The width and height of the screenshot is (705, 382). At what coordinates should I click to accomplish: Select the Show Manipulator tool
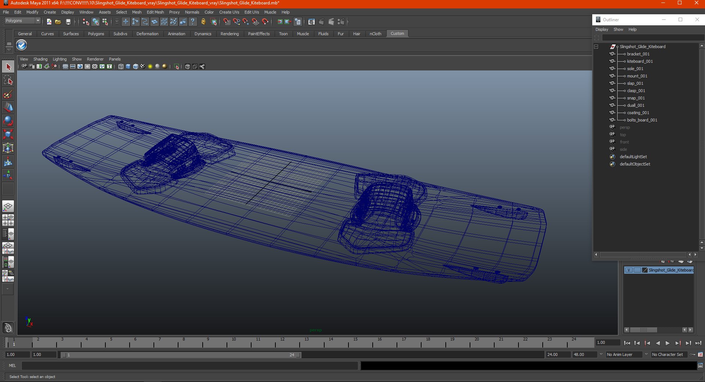click(x=8, y=175)
